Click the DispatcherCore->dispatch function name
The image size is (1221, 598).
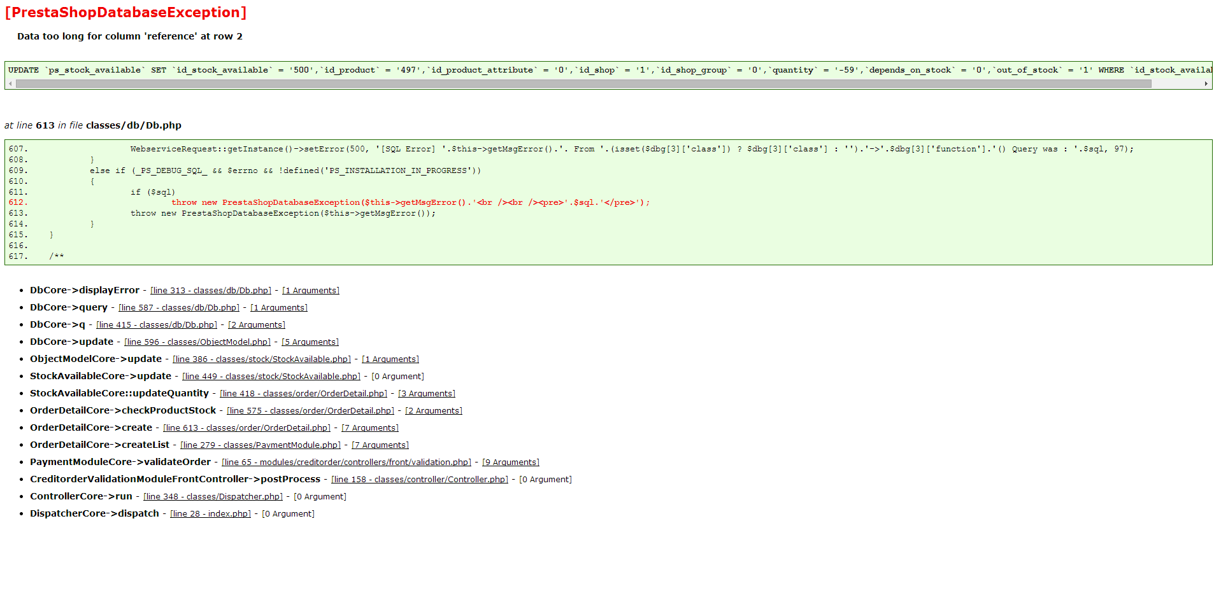coord(94,513)
